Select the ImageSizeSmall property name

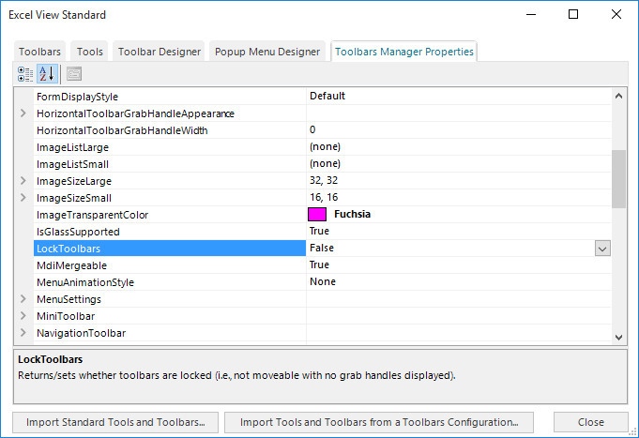tap(74, 198)
